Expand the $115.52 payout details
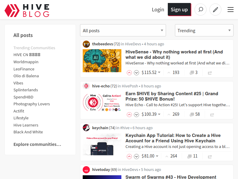The height and width of the screenshot is (179, 238). click(x=151, y=72)
